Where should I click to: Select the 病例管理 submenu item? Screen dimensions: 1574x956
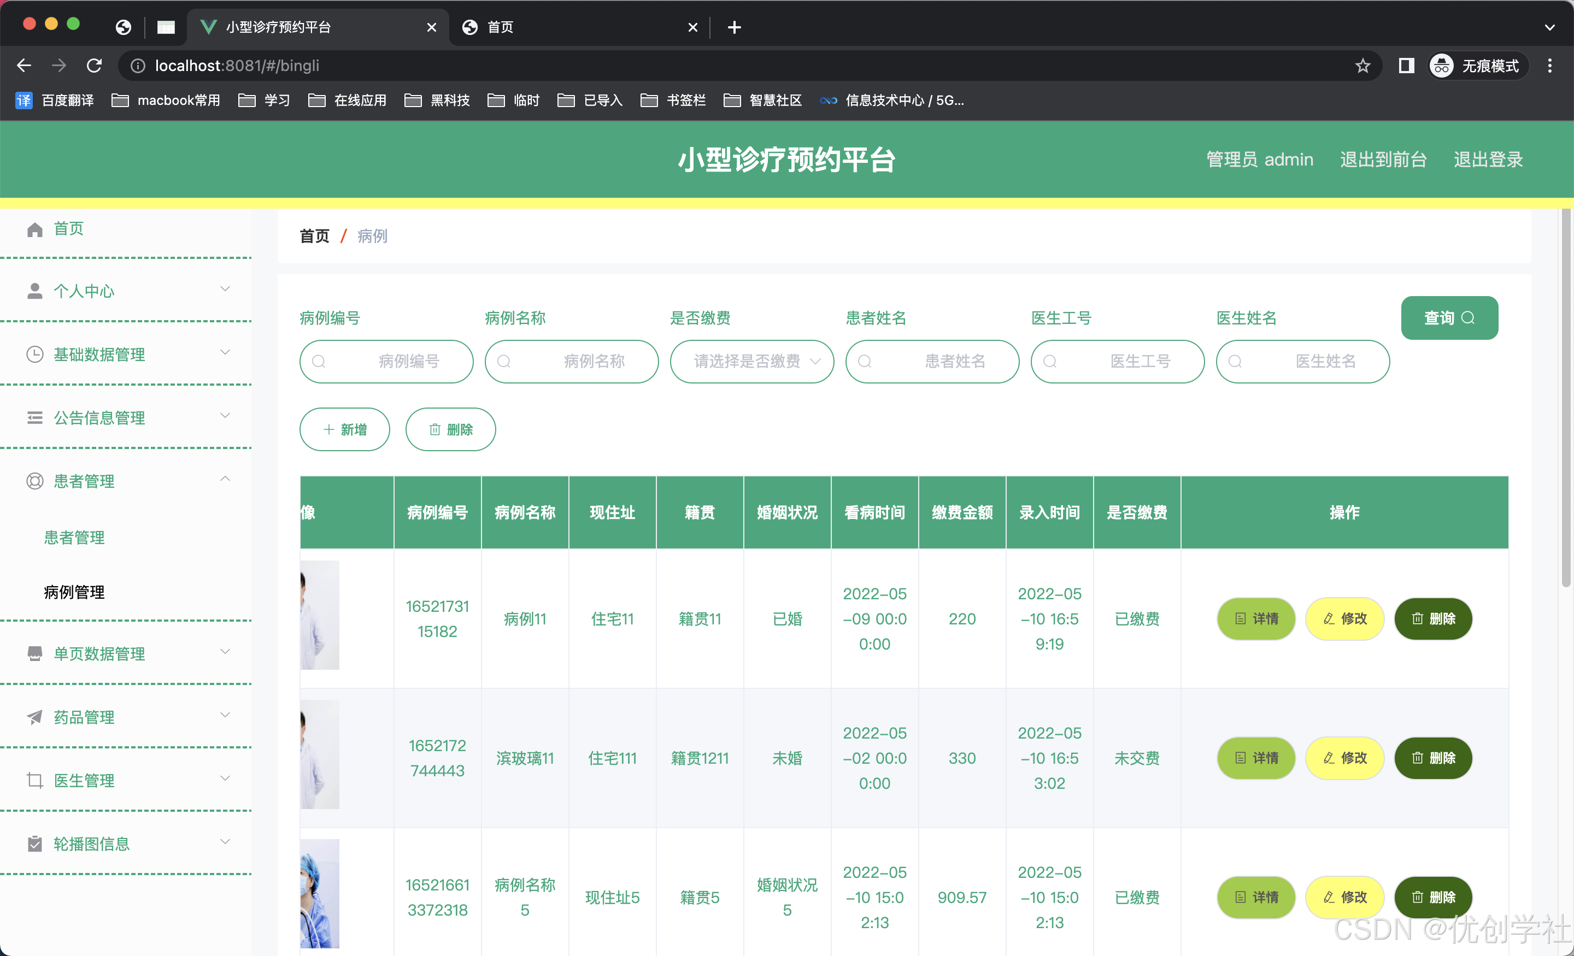click(74, 592)
